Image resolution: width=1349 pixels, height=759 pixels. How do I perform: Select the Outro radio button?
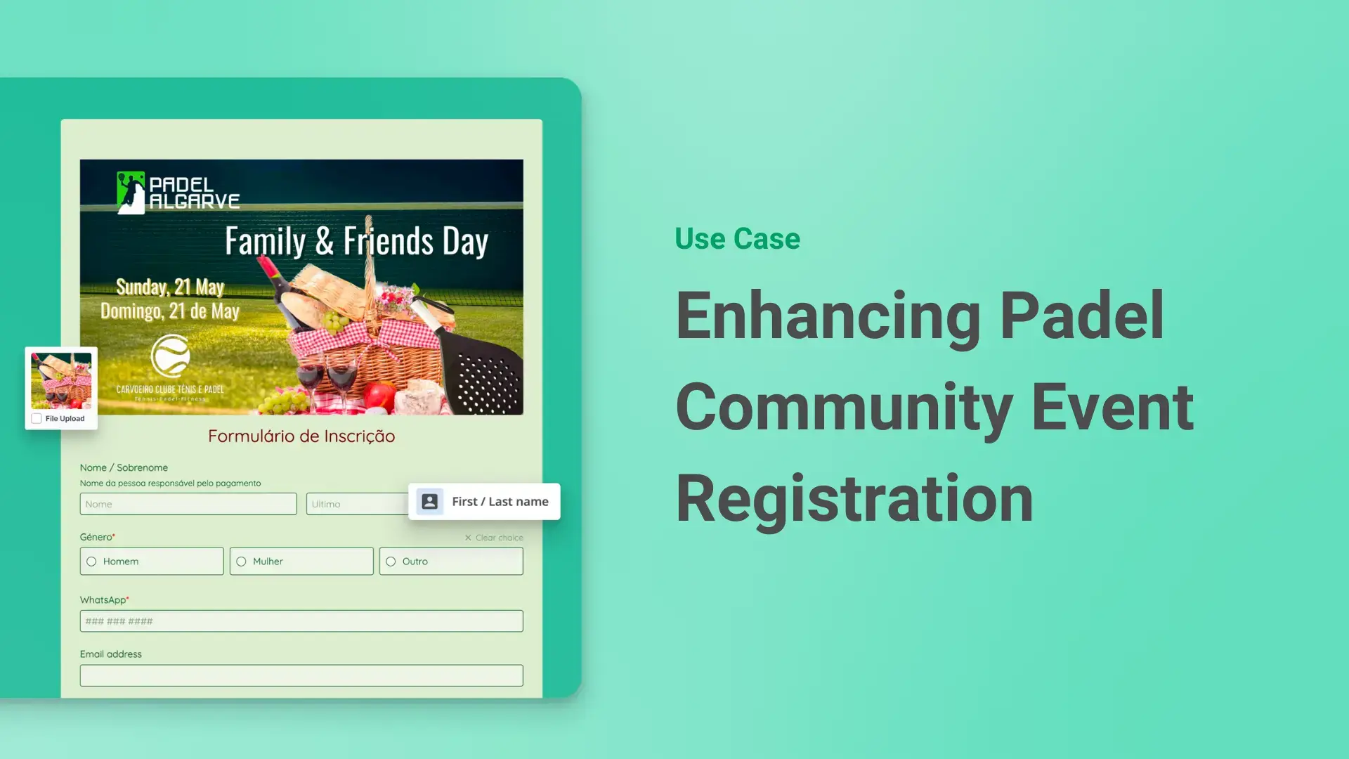coord(391,561)
